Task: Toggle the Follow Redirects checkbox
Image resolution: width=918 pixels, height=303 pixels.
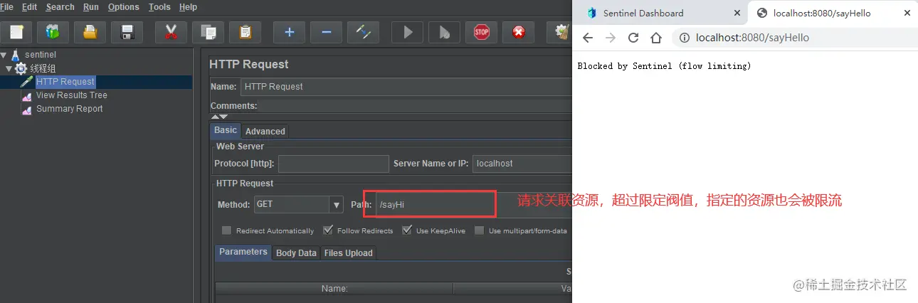Action: pyautogui.click(x=327, y=230)
